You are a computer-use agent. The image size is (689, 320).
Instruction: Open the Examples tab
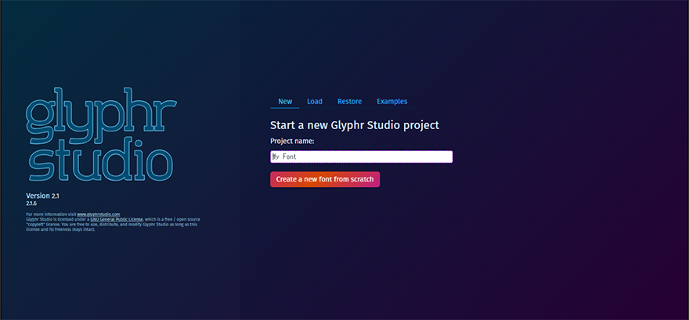pyautogui.click(x=392, y=102)
